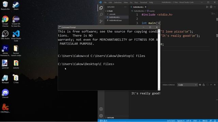This screenshot has width=218, height=122.
Task: Open the Selection menu in VS Code
Action: (118, 2)
